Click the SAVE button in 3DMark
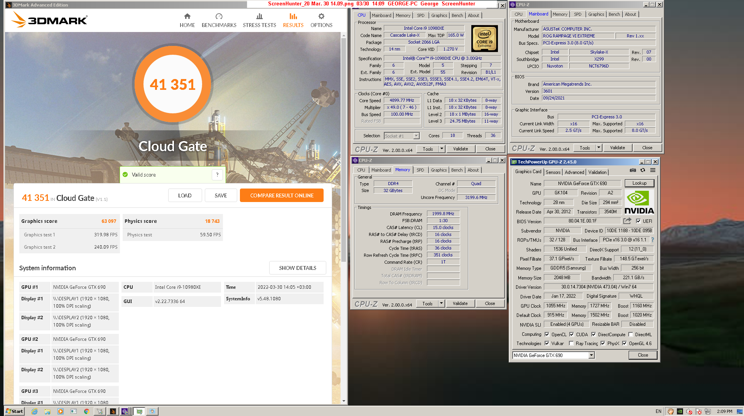 tap(221, 195)
